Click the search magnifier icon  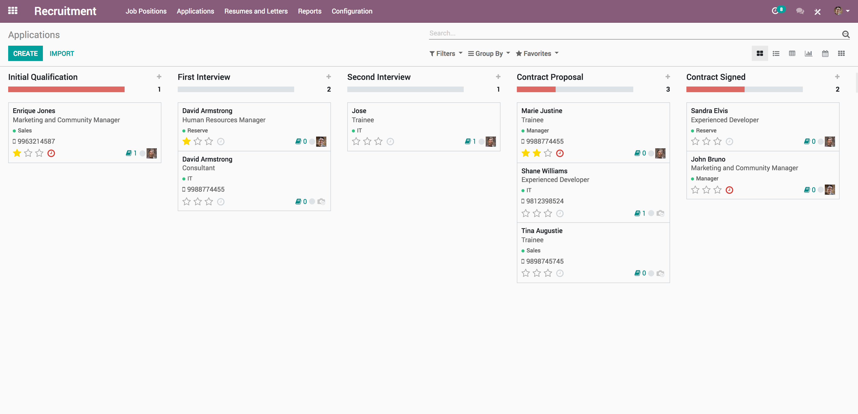[845, 34]
